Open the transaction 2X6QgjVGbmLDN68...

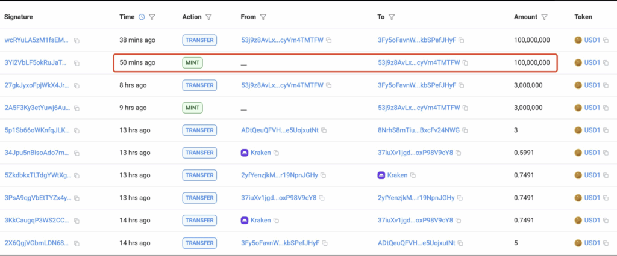[x=37, y=243]
